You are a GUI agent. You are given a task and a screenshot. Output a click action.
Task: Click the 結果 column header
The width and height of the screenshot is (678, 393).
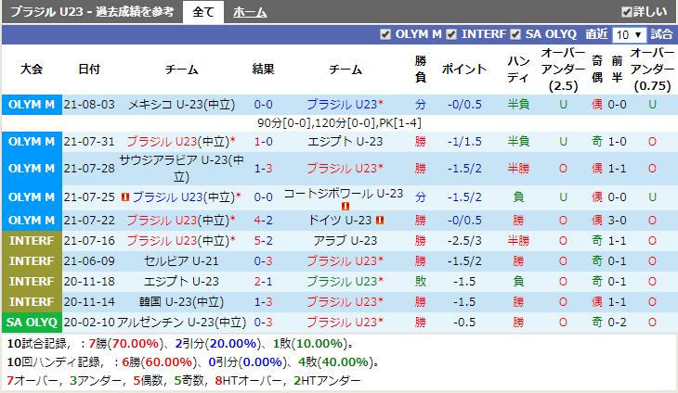tap(264, 69)
